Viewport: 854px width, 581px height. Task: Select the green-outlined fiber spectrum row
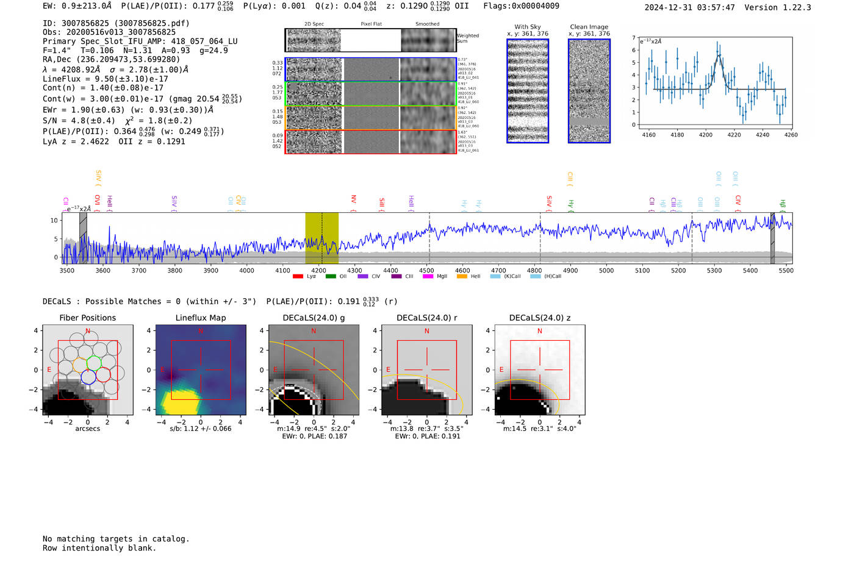click(371, 94)
